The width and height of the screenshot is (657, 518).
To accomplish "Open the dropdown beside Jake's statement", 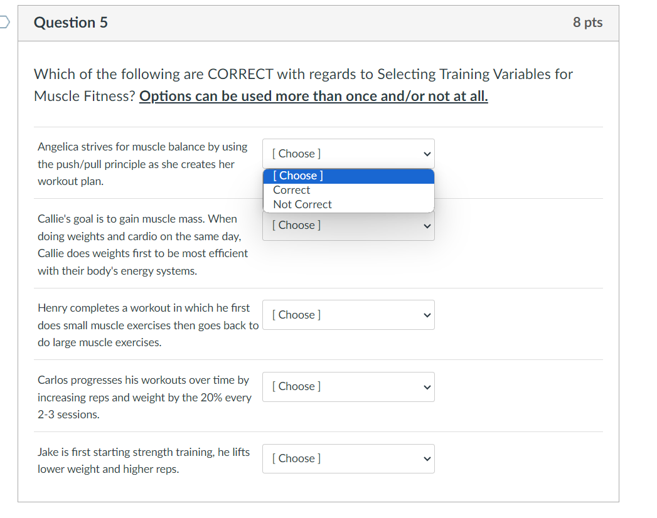I will click(x=348, y=458).
